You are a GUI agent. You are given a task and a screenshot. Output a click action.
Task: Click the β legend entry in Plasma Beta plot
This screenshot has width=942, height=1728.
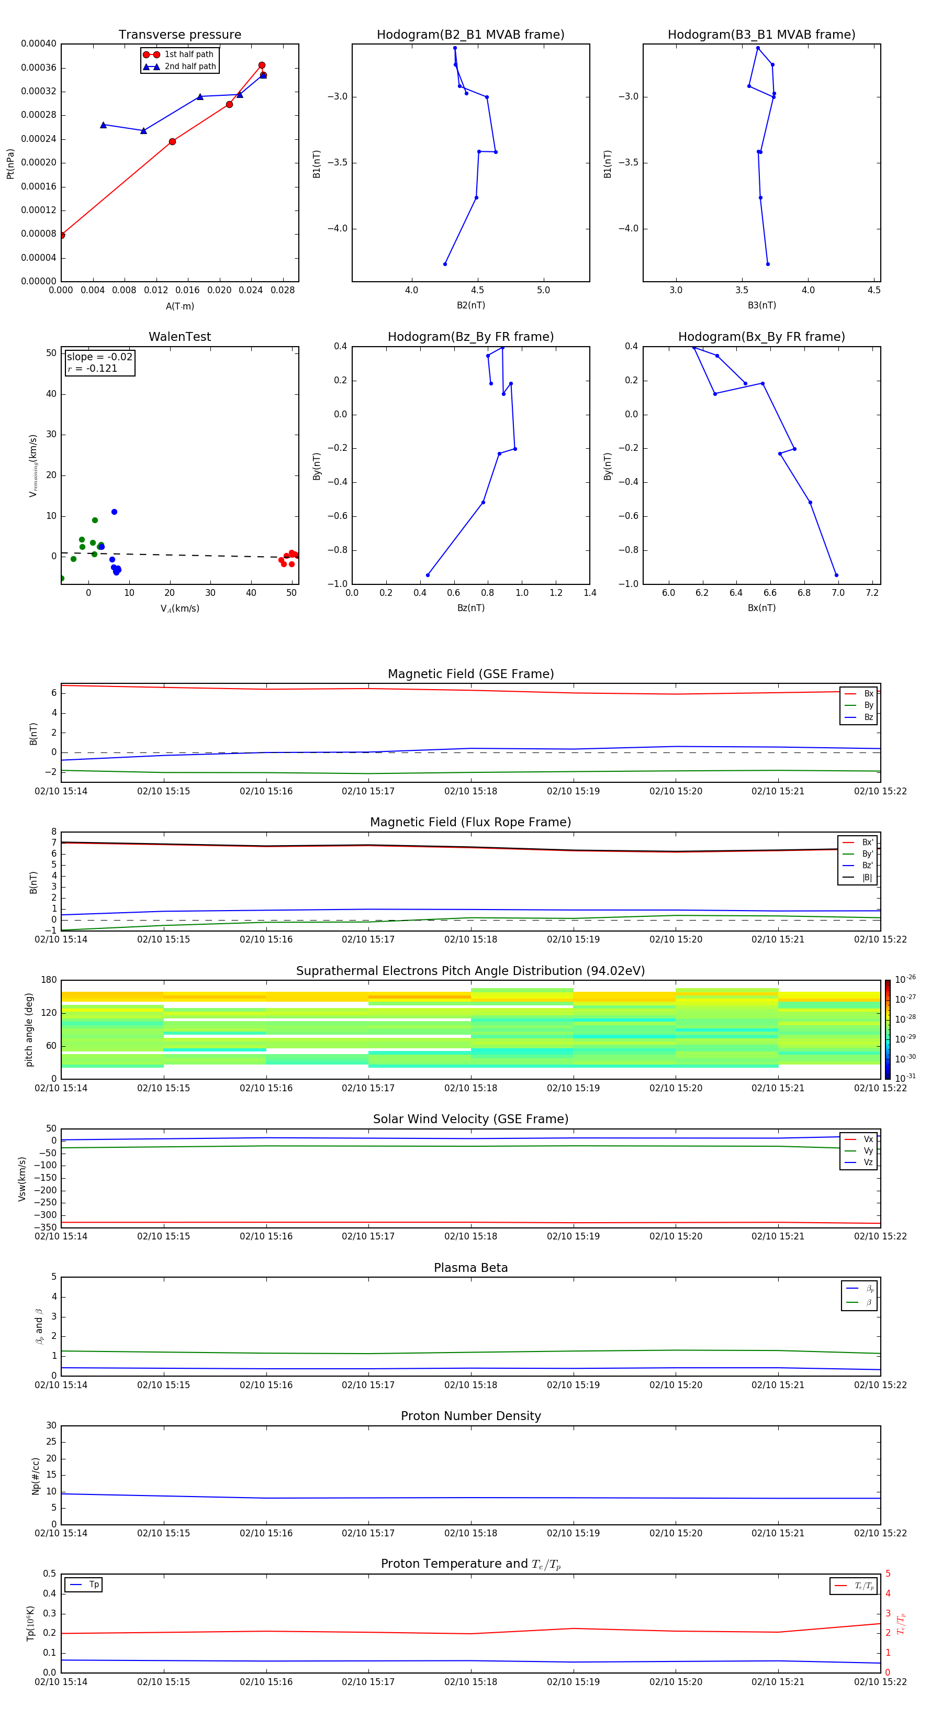859,1302
